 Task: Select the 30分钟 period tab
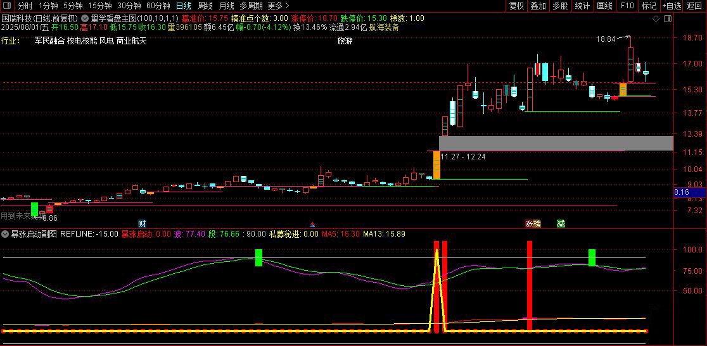tap(129, 6)
